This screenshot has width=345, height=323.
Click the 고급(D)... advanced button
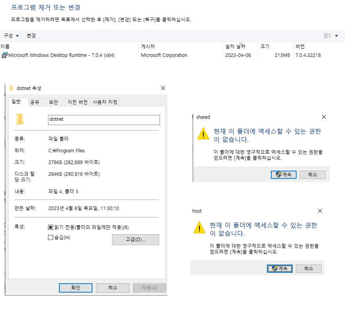[x=135, y=240]
